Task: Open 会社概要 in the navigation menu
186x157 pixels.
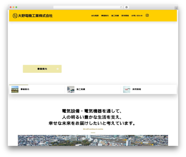Action: (x=95, y=16)
